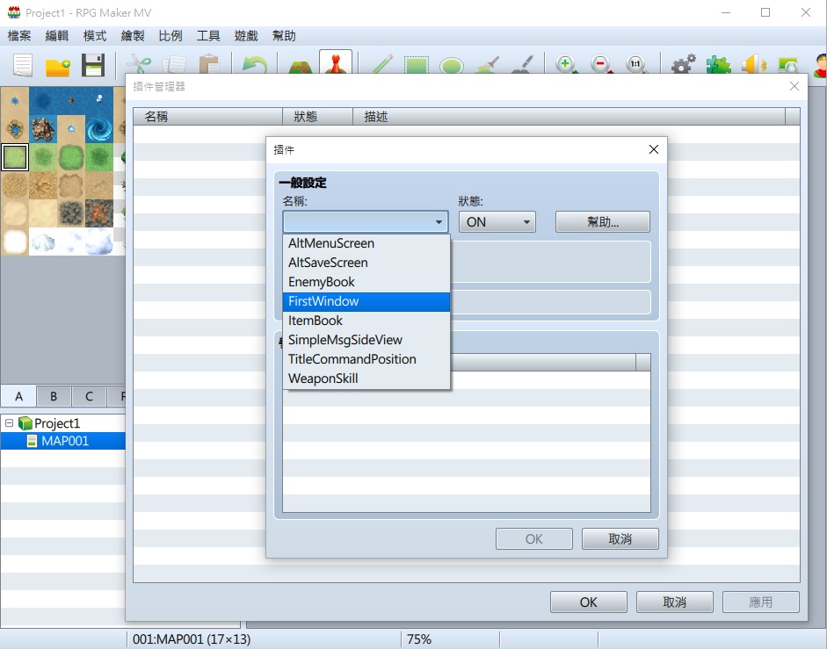Click 取消 in the 插件 dialog
Viewport: 827px width, 649px height.
coord(620,539)
